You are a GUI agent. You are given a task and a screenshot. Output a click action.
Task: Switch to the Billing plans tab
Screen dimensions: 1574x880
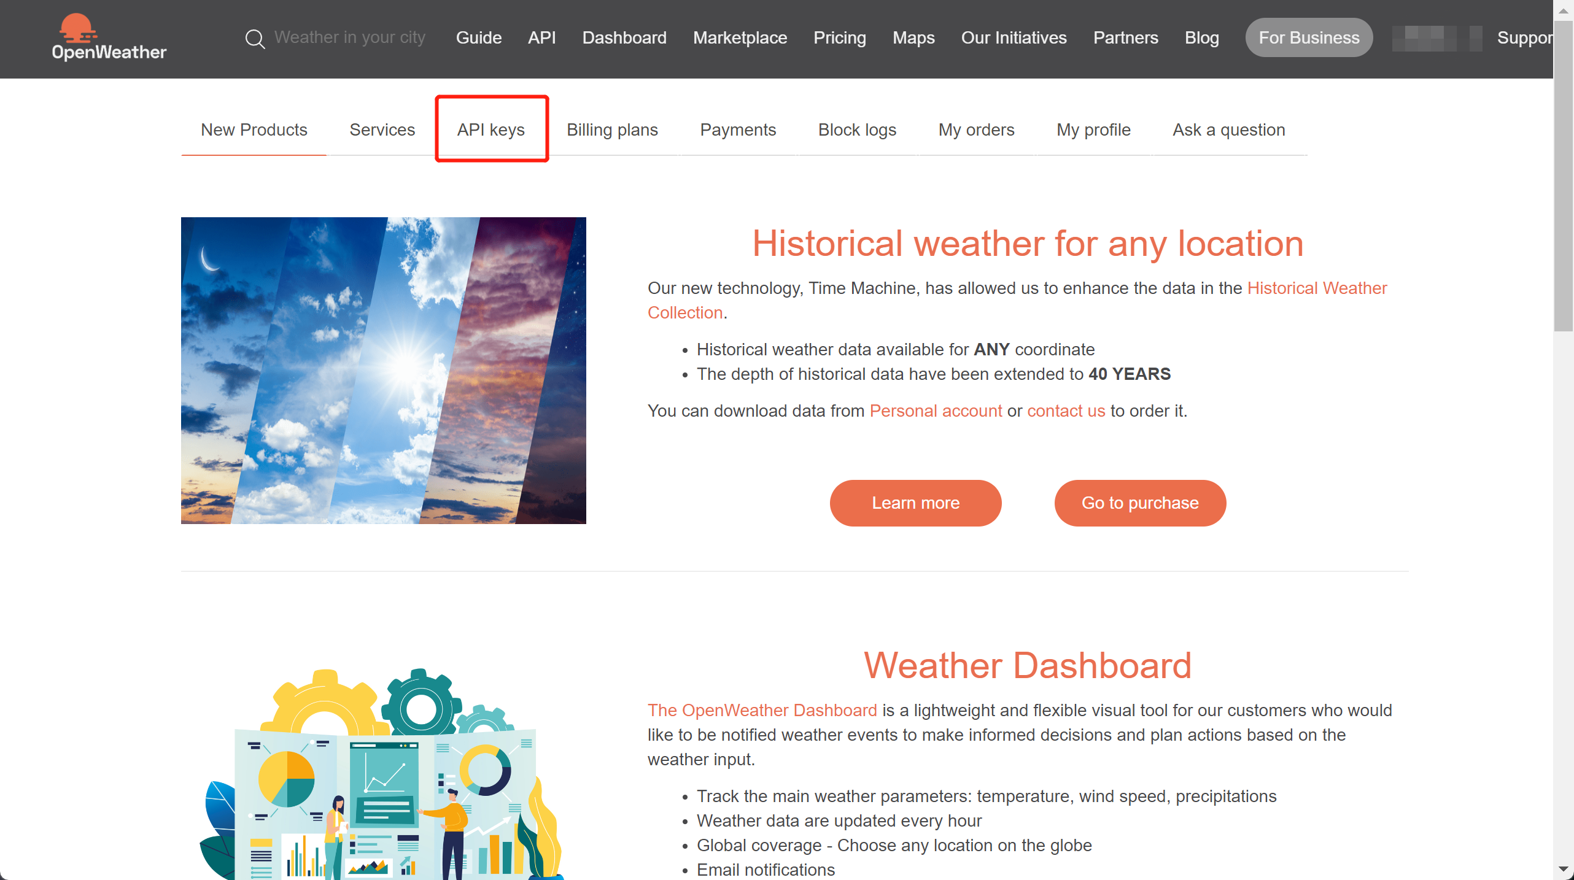[612, 129]
